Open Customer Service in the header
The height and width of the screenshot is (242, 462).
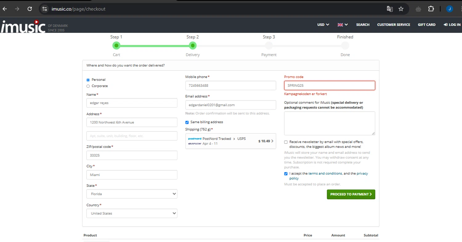pos(393,25)
